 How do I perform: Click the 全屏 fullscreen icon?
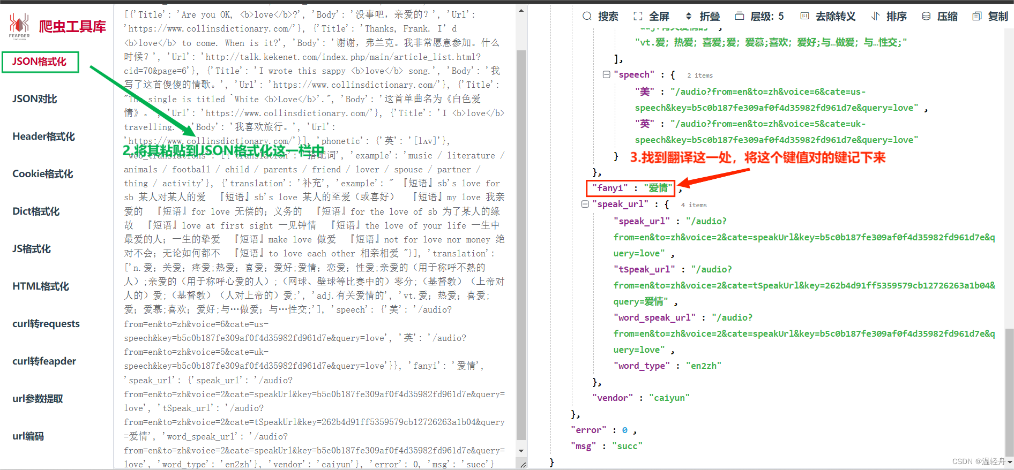point(638,16)
